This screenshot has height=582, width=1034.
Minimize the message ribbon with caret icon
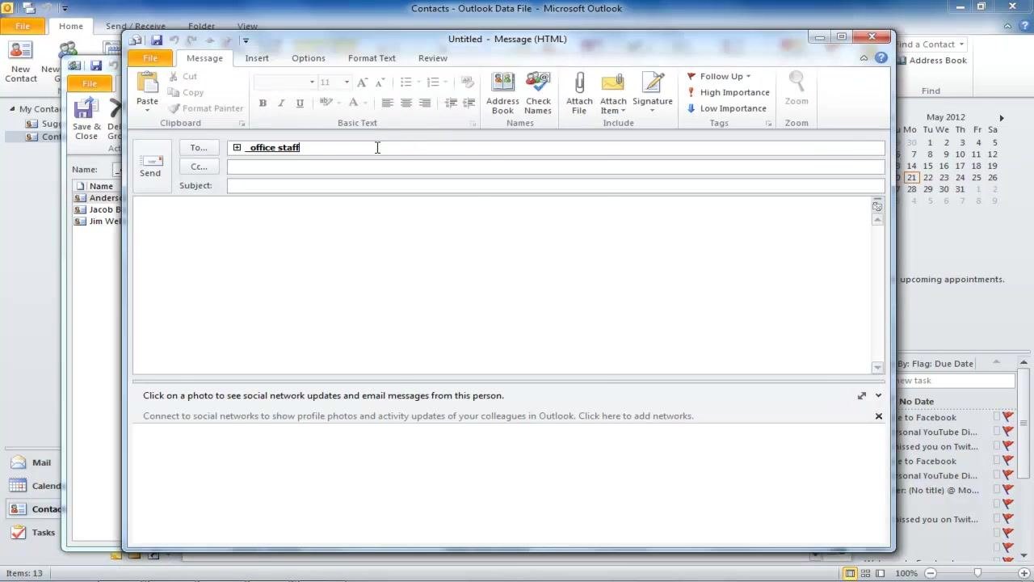[x=864, y=58]
